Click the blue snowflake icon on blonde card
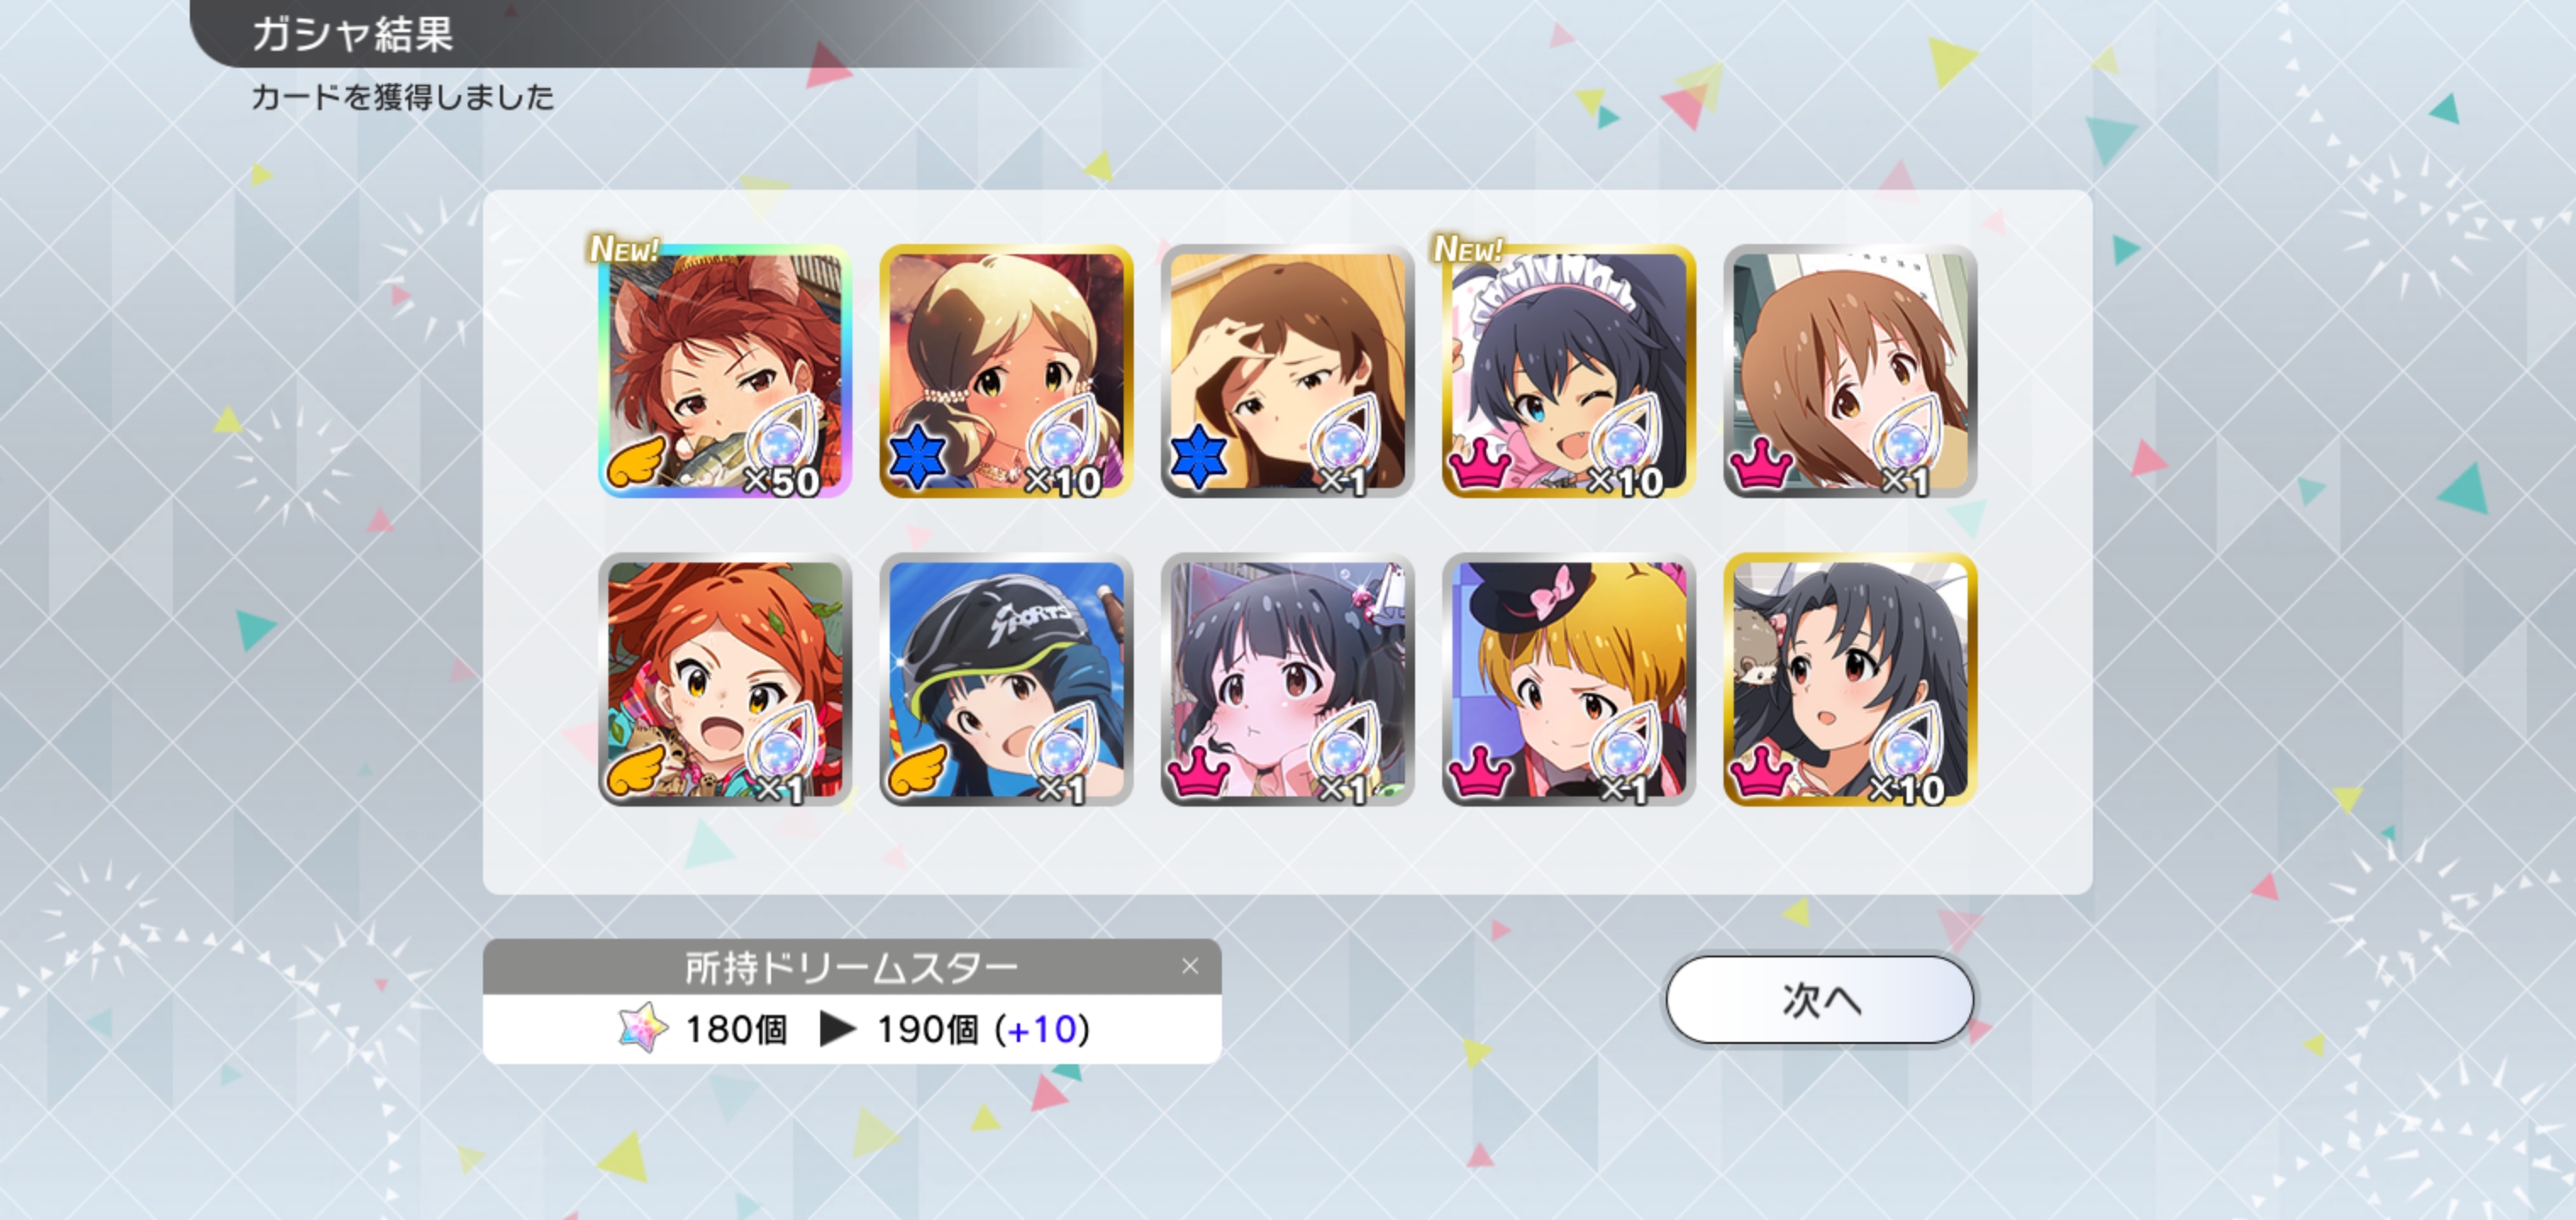This screenshot has width=2576, height=1220. (917, 457)
